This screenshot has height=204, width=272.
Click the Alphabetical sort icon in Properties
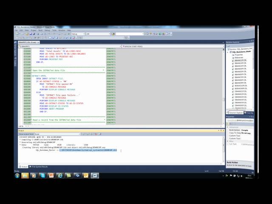(x=230, y=124)
